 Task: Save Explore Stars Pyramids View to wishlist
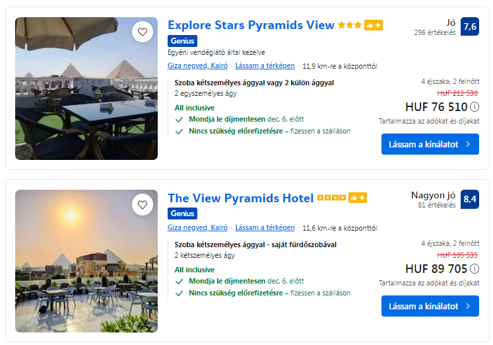tap(142, 32)
